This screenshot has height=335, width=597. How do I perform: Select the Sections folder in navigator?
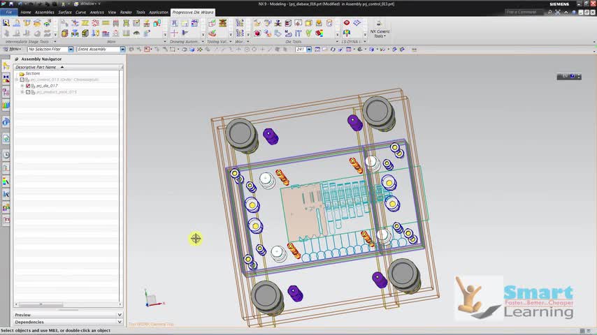point(32,73)
